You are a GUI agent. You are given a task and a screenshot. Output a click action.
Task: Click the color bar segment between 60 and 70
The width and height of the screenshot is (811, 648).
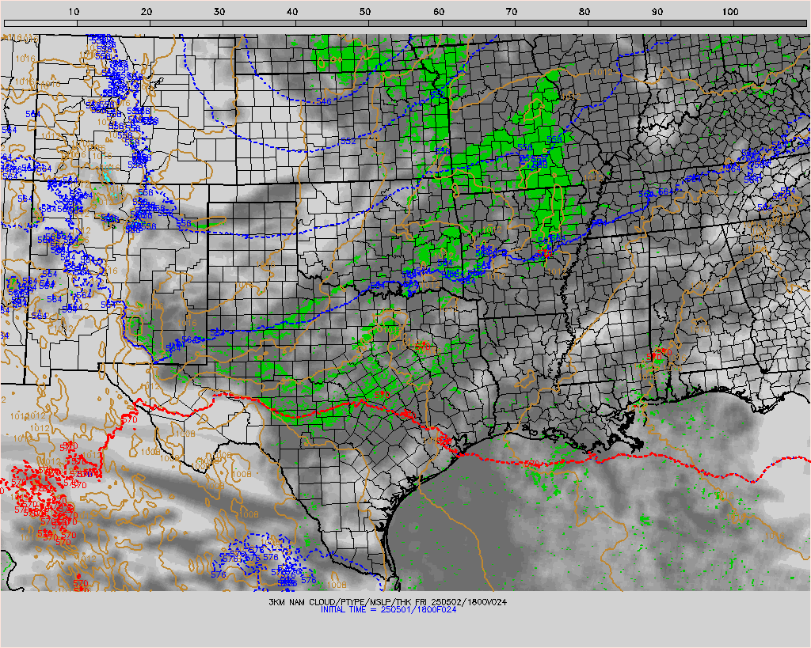(478, 23)
